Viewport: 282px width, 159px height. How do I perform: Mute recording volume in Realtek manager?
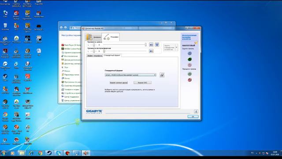click(151, 45)
